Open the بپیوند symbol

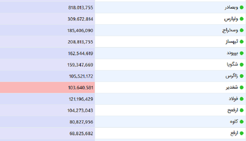(232, 53)
